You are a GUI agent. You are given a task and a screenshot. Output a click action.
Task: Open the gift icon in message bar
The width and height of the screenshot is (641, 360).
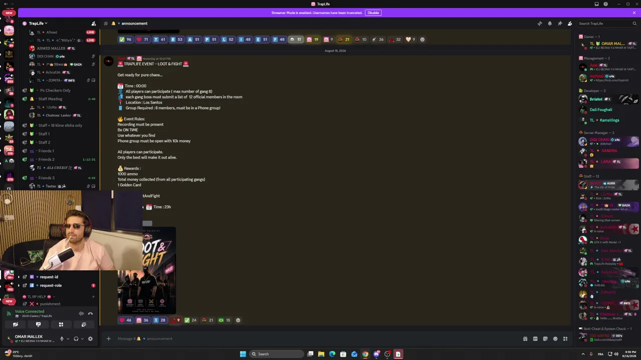525,338
